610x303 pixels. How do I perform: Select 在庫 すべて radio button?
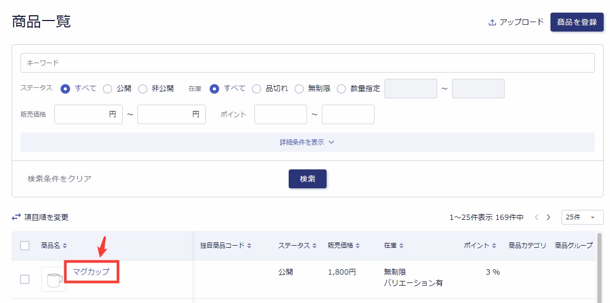click(x=214, y=89)
